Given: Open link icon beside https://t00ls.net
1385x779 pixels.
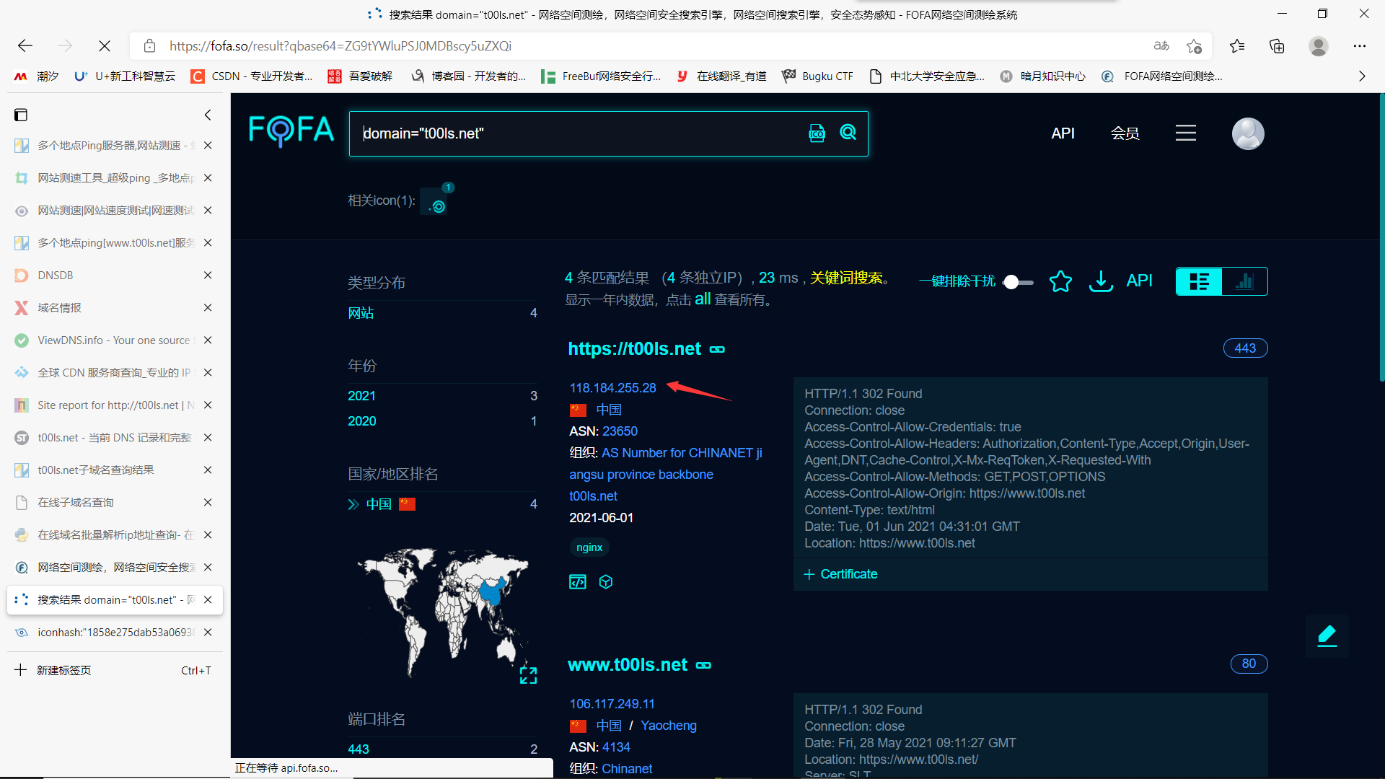Looking at the screenshot, I should tap(717, 349).
